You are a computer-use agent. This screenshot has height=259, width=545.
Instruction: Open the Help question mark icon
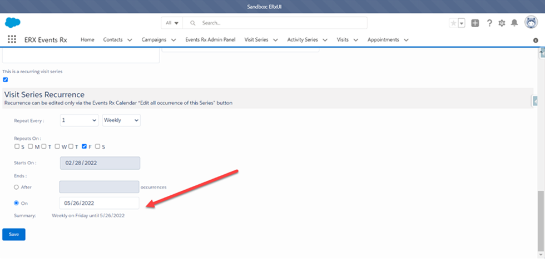(489, 23)
